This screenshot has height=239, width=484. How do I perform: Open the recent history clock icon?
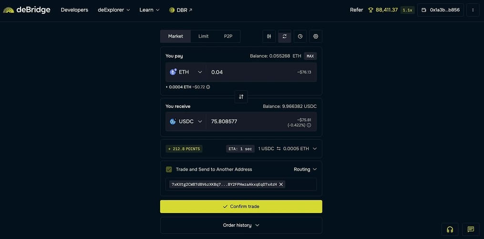(x=300, y=36)
